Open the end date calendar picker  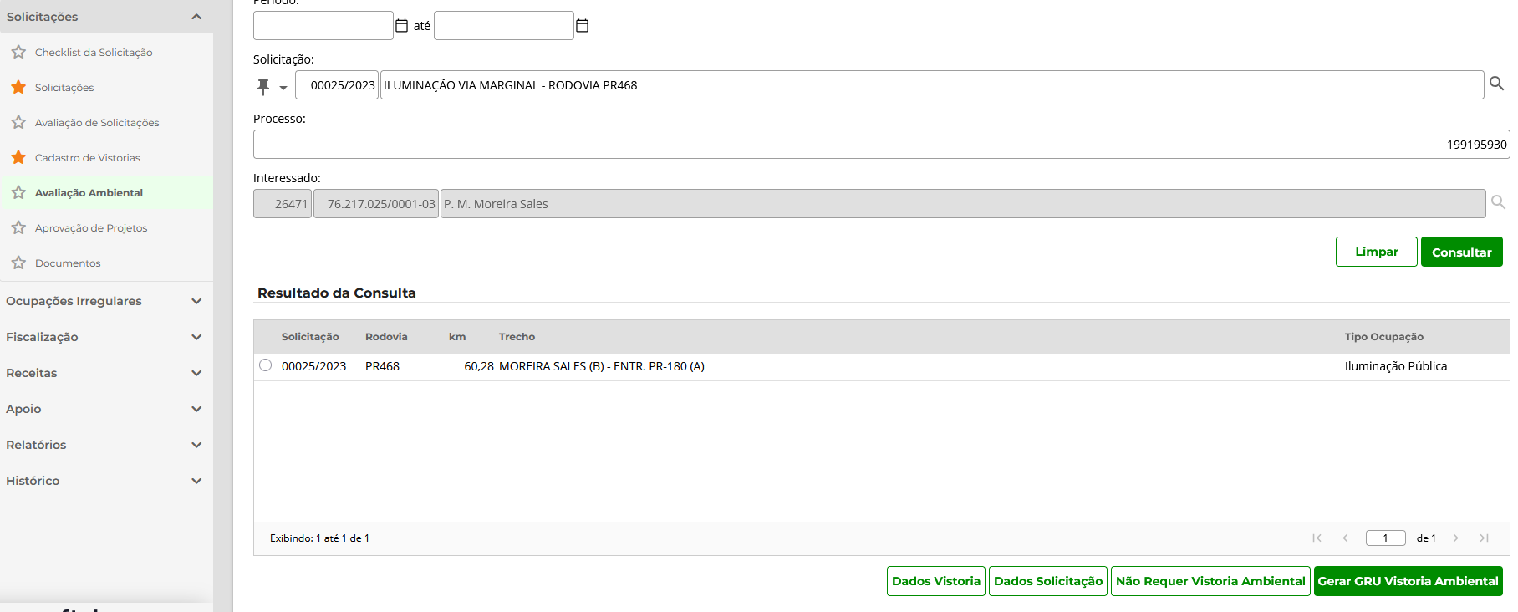[x=583, y=26]
